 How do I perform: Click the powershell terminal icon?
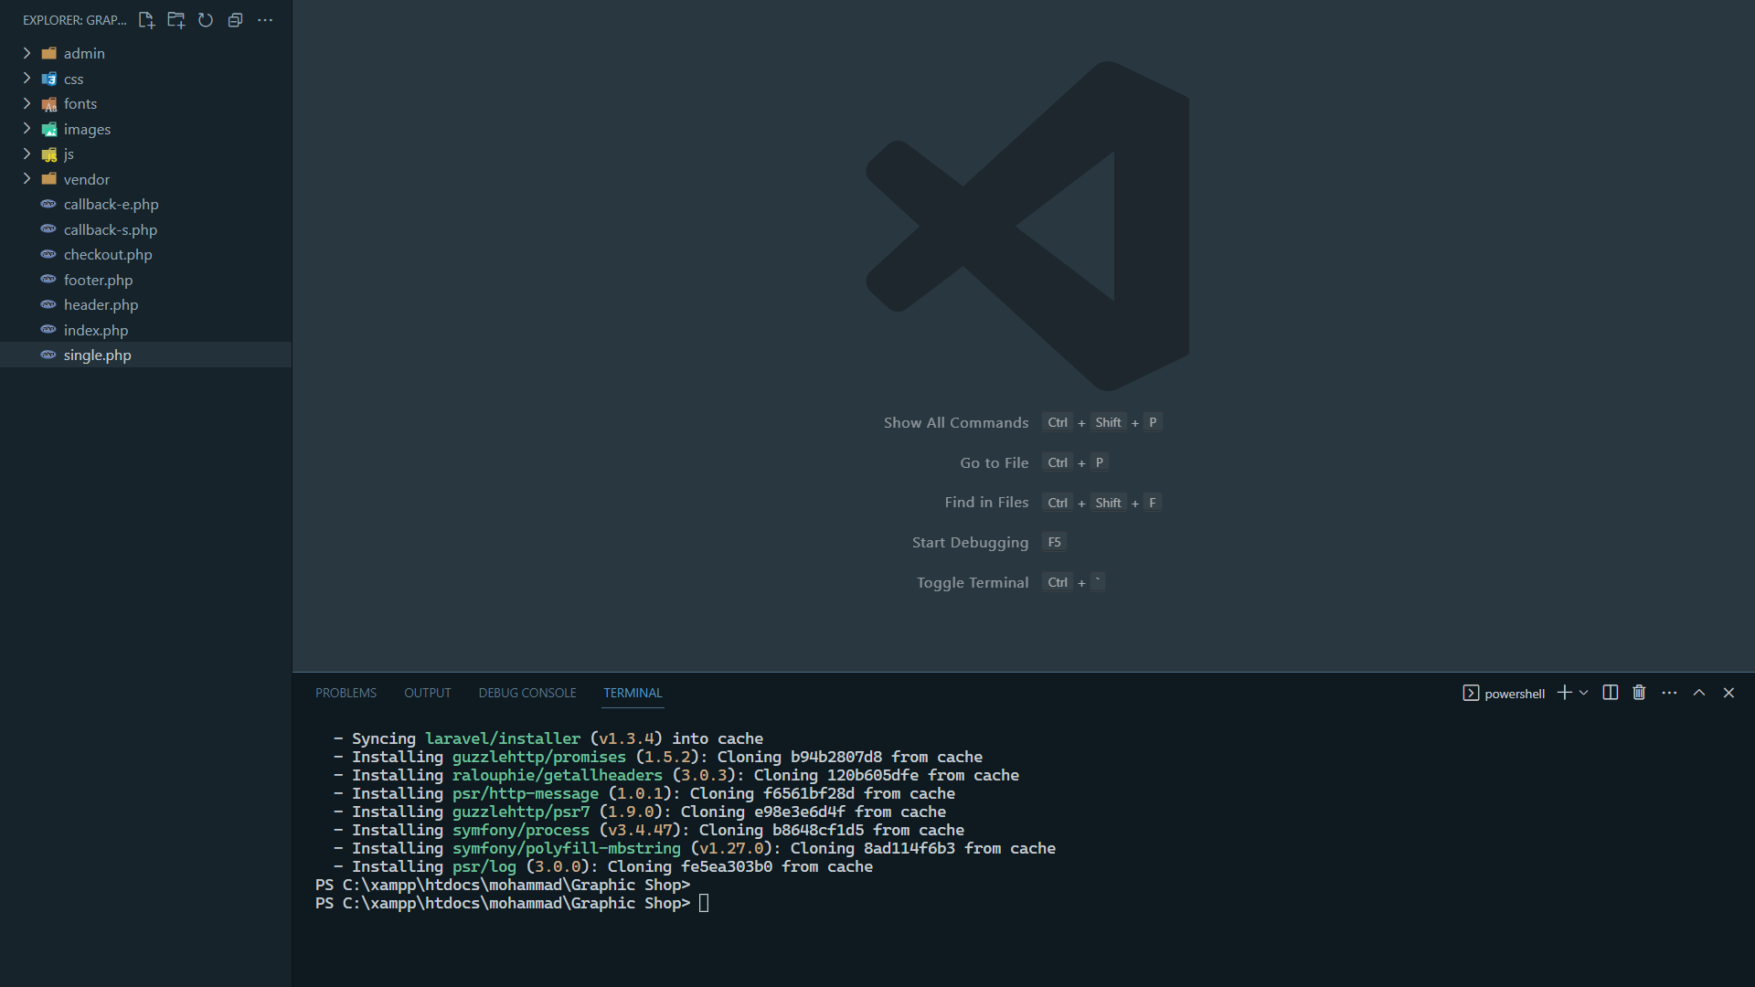click(x=1471, y=693)
